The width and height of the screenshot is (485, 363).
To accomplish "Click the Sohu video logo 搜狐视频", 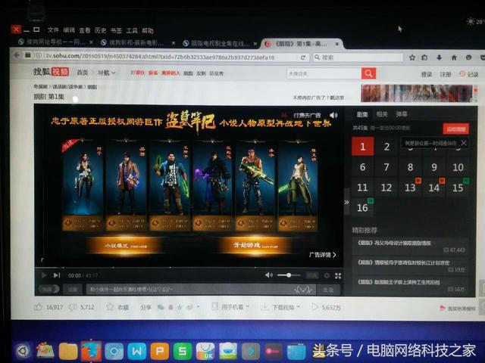I will (x=52, y=72).
